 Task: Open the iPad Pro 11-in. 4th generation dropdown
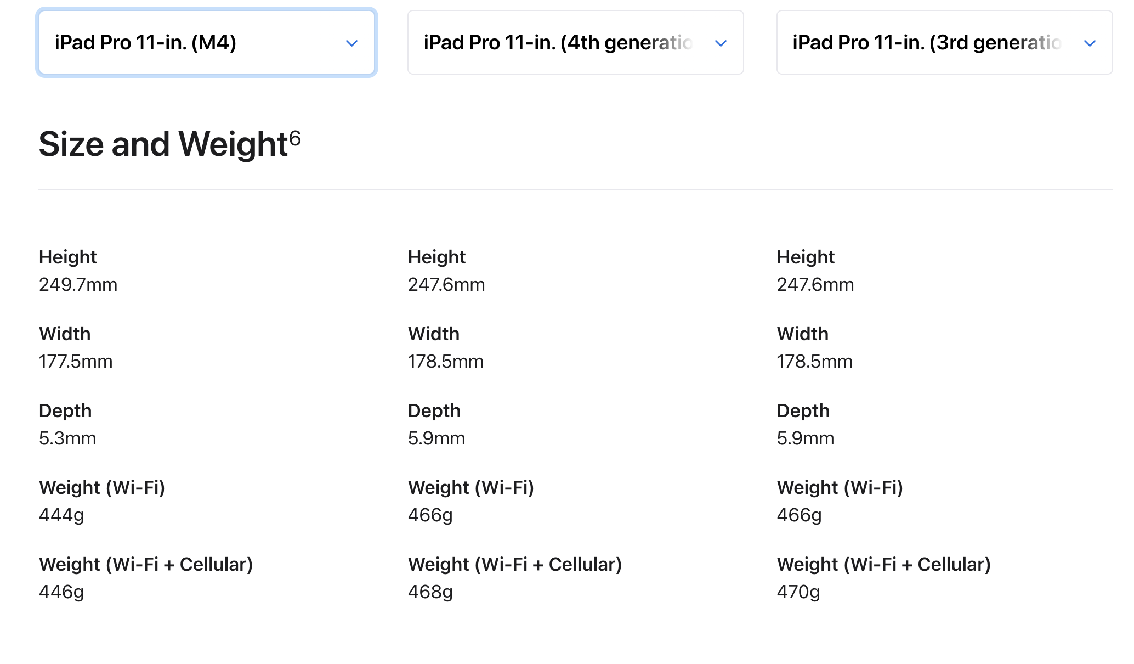point(576,42)
